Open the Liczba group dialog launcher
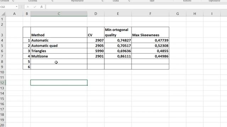Image resolution: width=227 pixels, height=127 pixels. point(129,1)
